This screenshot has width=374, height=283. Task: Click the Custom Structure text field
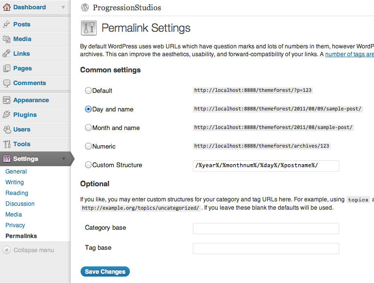[266, 165]
